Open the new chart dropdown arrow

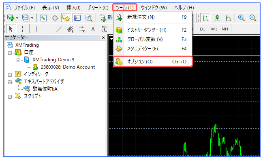coord(17,18)
